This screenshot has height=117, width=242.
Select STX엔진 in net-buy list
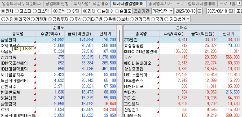[x=182, y=40]
